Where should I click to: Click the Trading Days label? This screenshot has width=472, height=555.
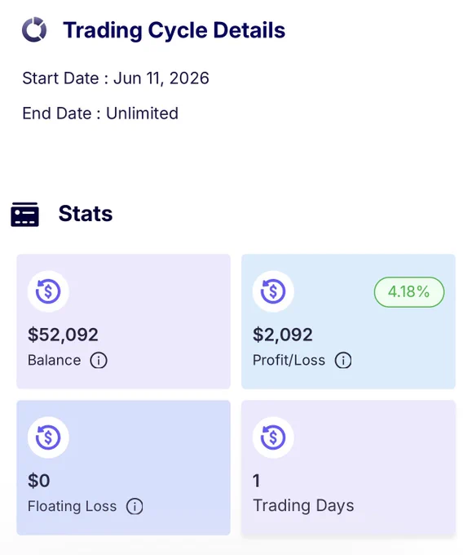[303, 506]
